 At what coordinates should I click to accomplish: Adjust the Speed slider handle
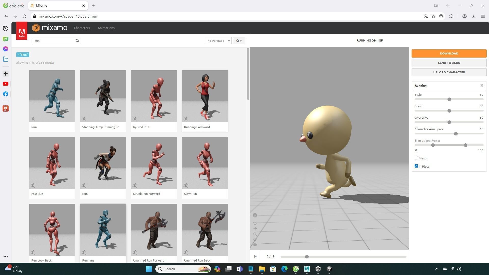[449, 111]
